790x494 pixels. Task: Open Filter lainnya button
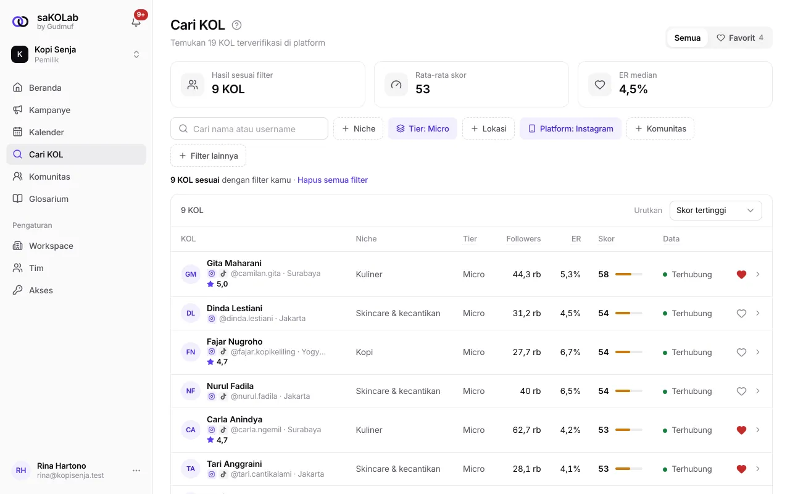pyautogui.click(x=208, y=156)
